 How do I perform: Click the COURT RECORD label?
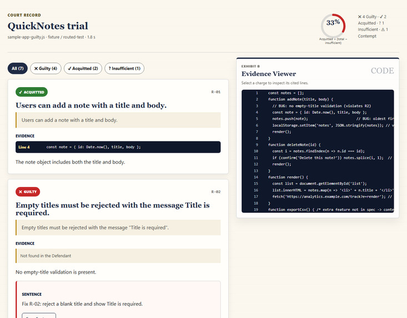point(24,15)
